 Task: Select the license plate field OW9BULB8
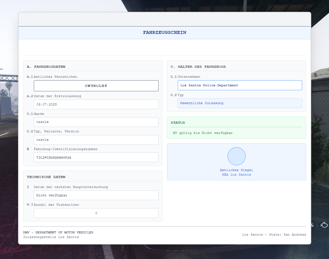tap(96, 86)
